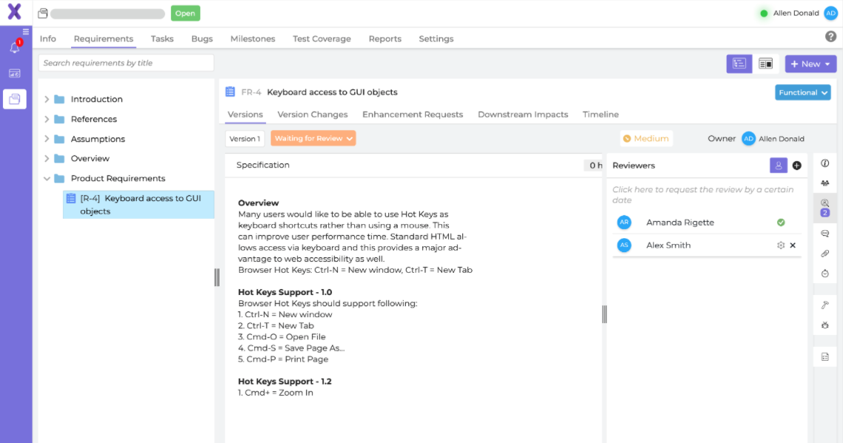The width and height of the screenshot is (843, 443).
Task: Click the green Open button
Action: [x=185, y=13]
